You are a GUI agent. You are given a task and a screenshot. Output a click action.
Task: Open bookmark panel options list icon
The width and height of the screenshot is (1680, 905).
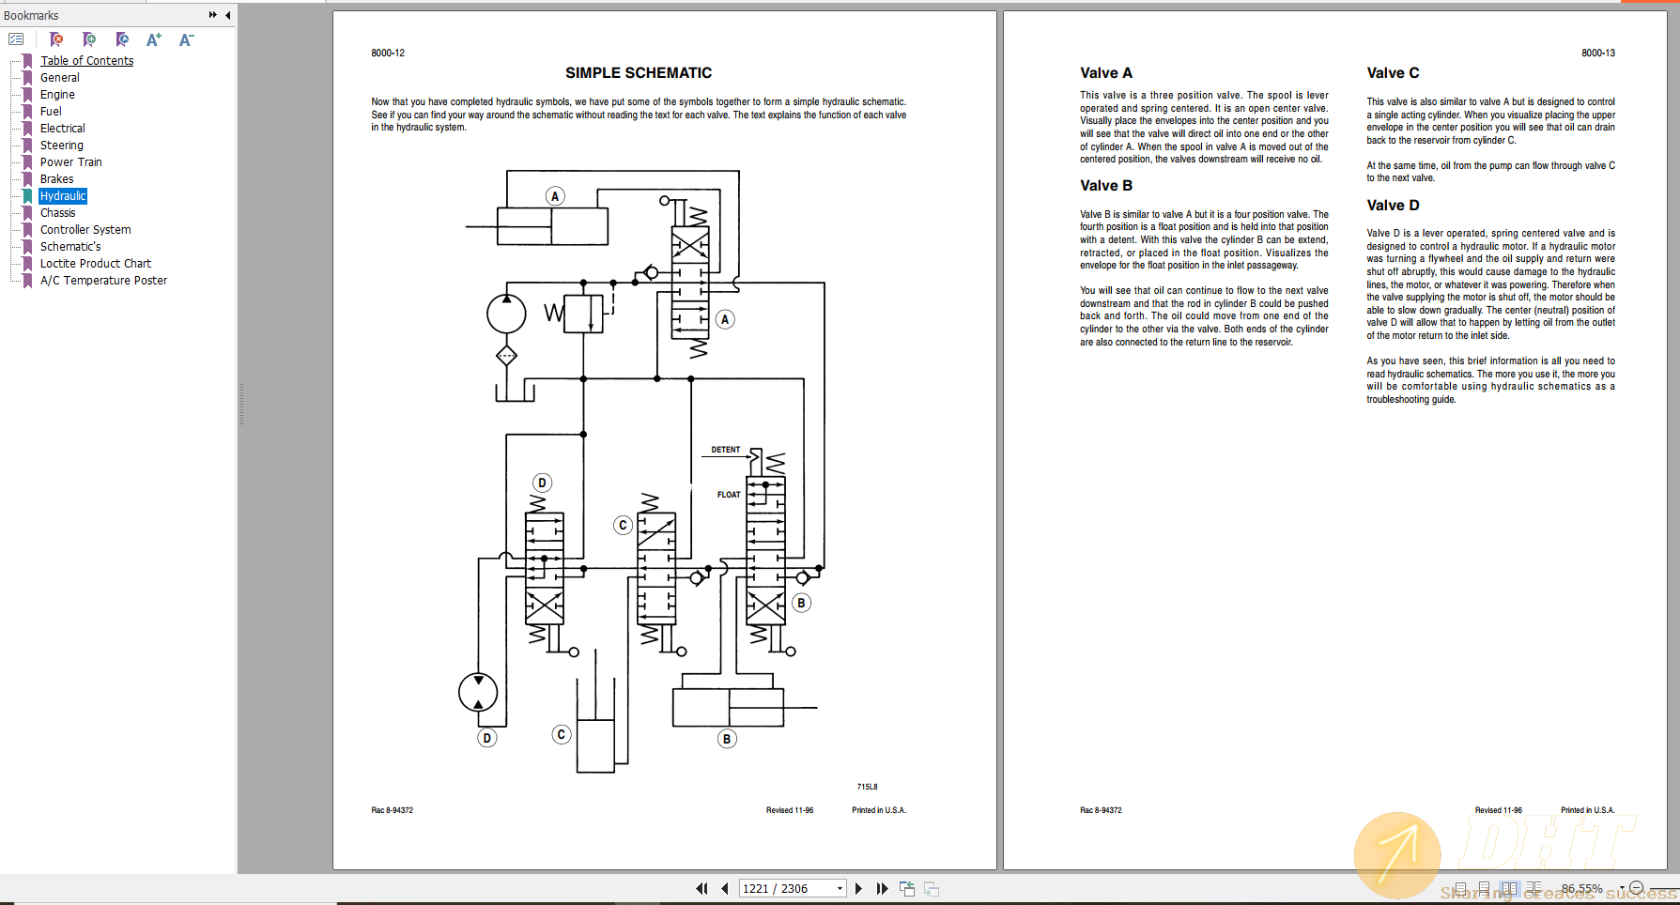click(16, 38)
